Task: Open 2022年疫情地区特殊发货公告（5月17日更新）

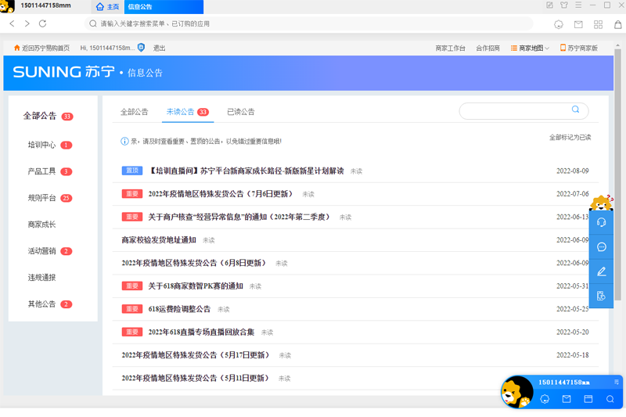Action: click(196, 355)
